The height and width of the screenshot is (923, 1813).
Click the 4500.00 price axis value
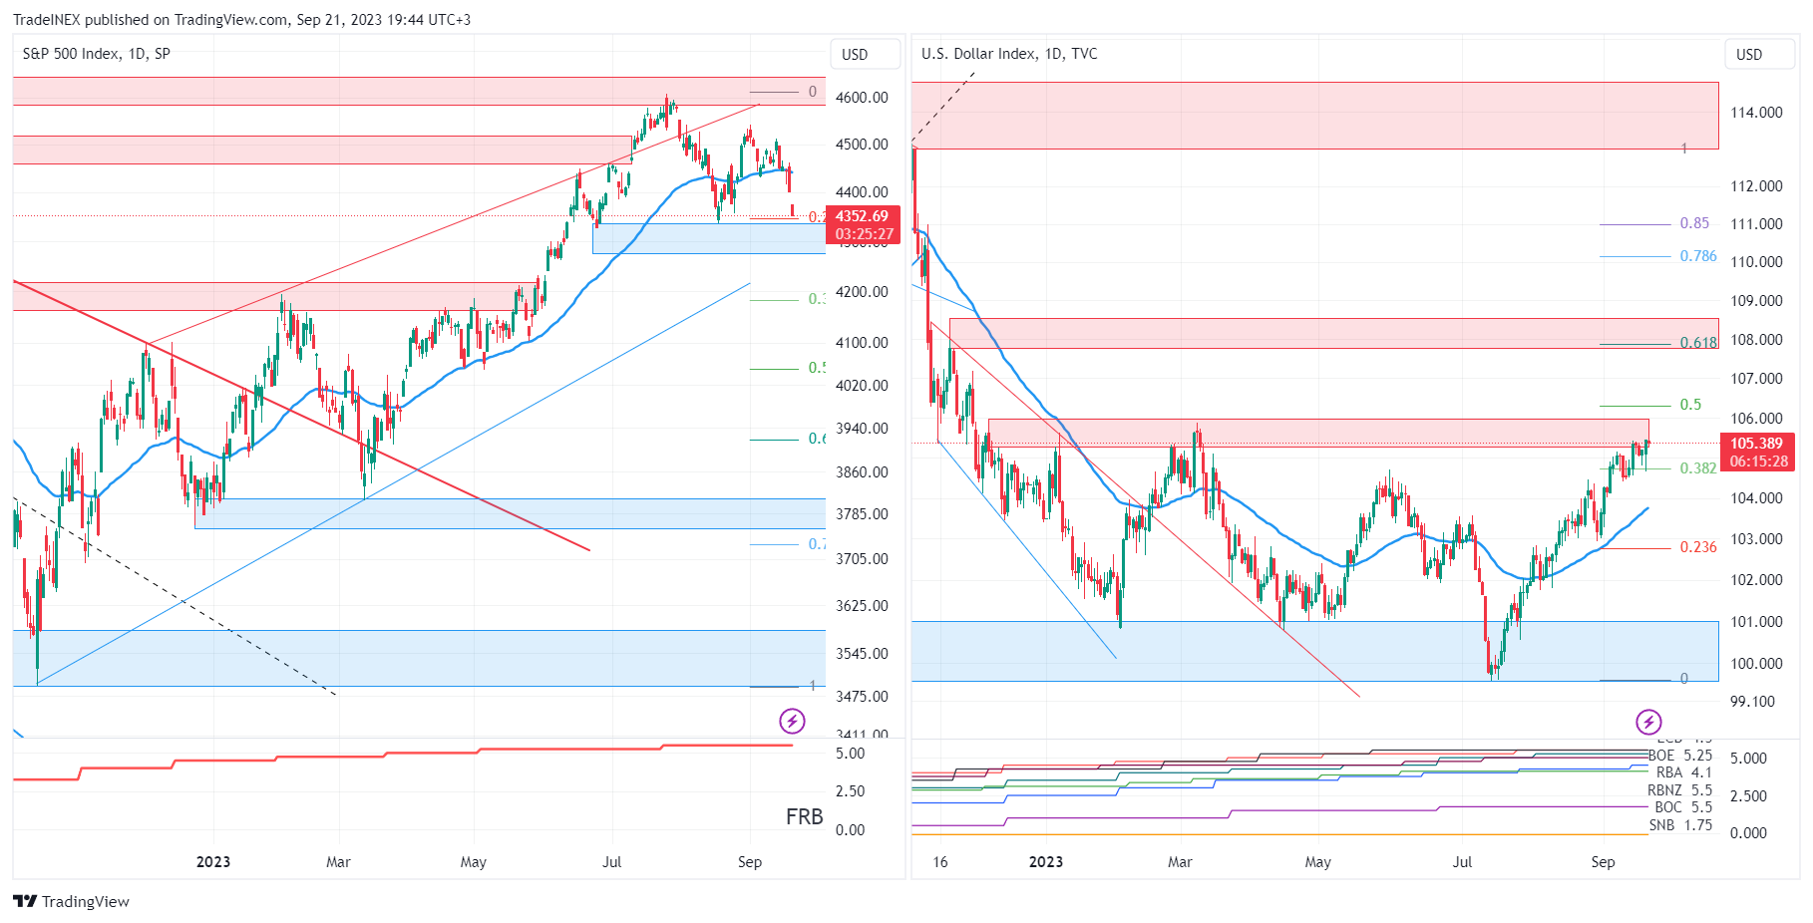pos(862,145)
